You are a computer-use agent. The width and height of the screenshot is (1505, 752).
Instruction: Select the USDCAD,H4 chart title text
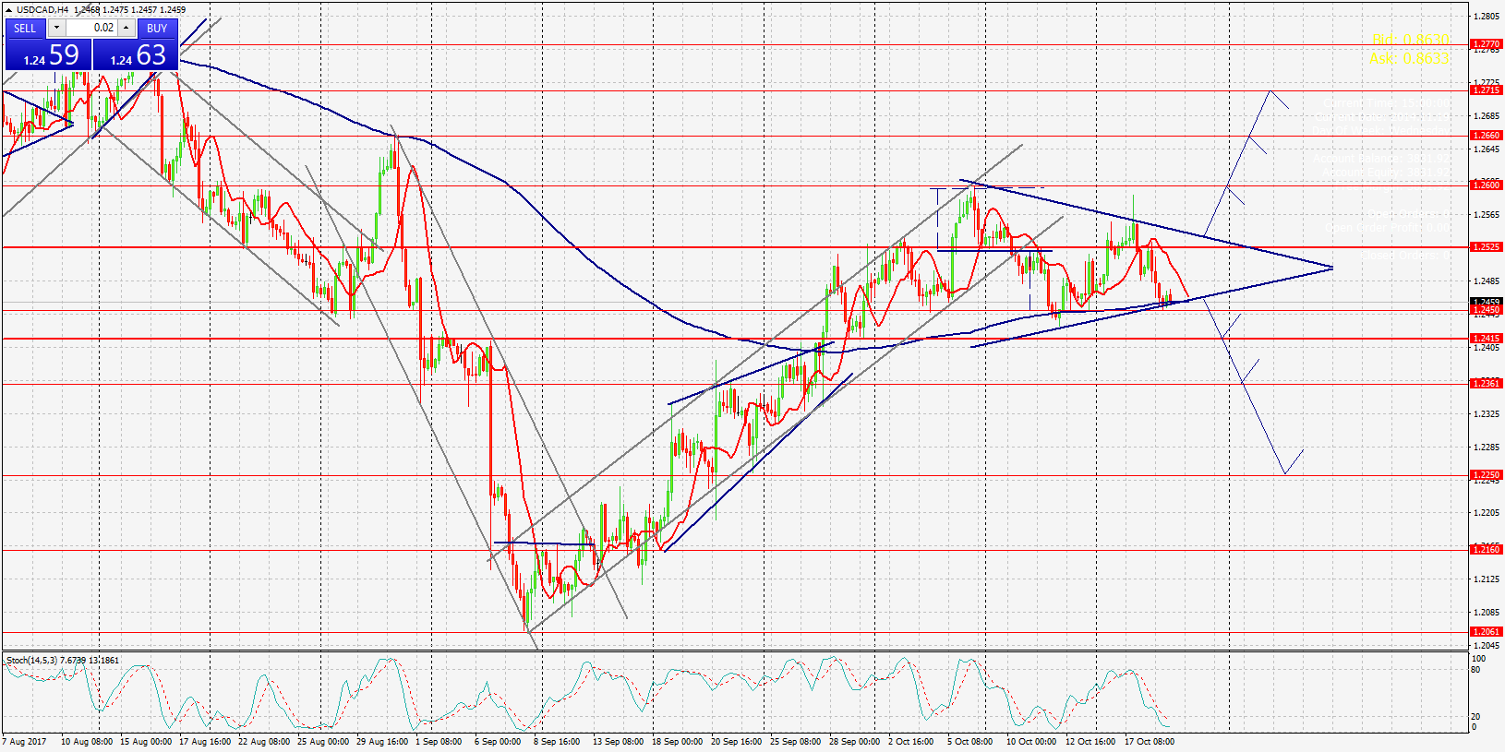point(42,9)
